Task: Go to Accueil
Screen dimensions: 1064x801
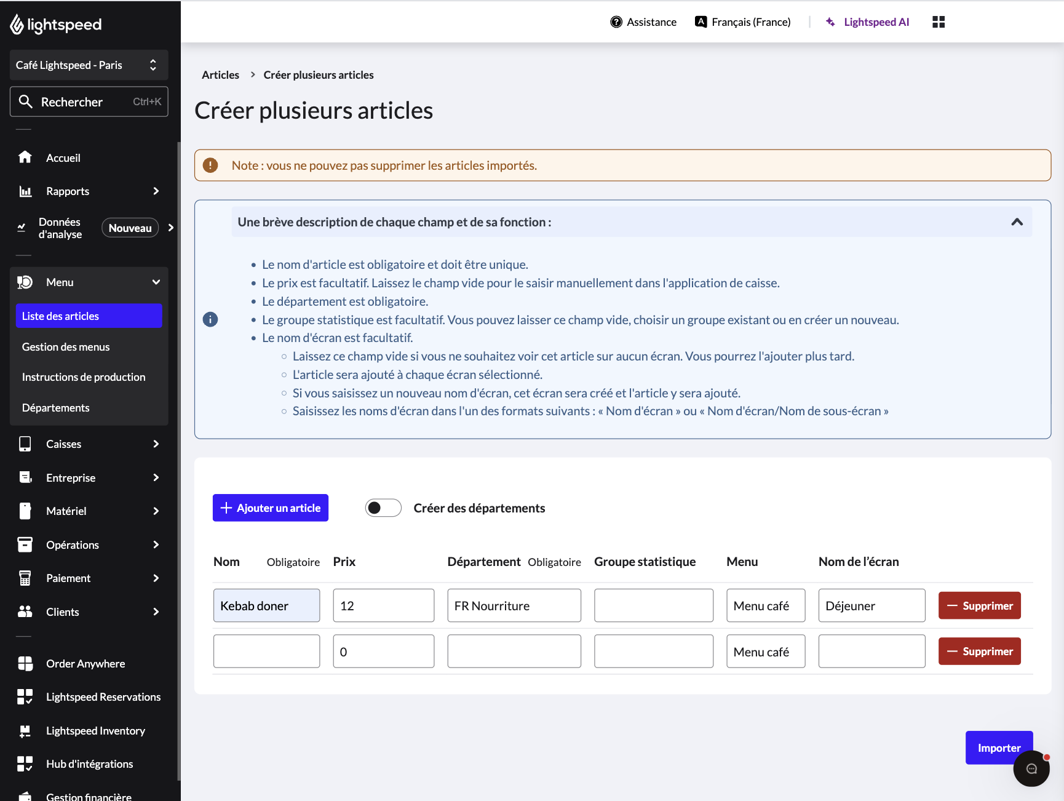Action: coord(63,157)
